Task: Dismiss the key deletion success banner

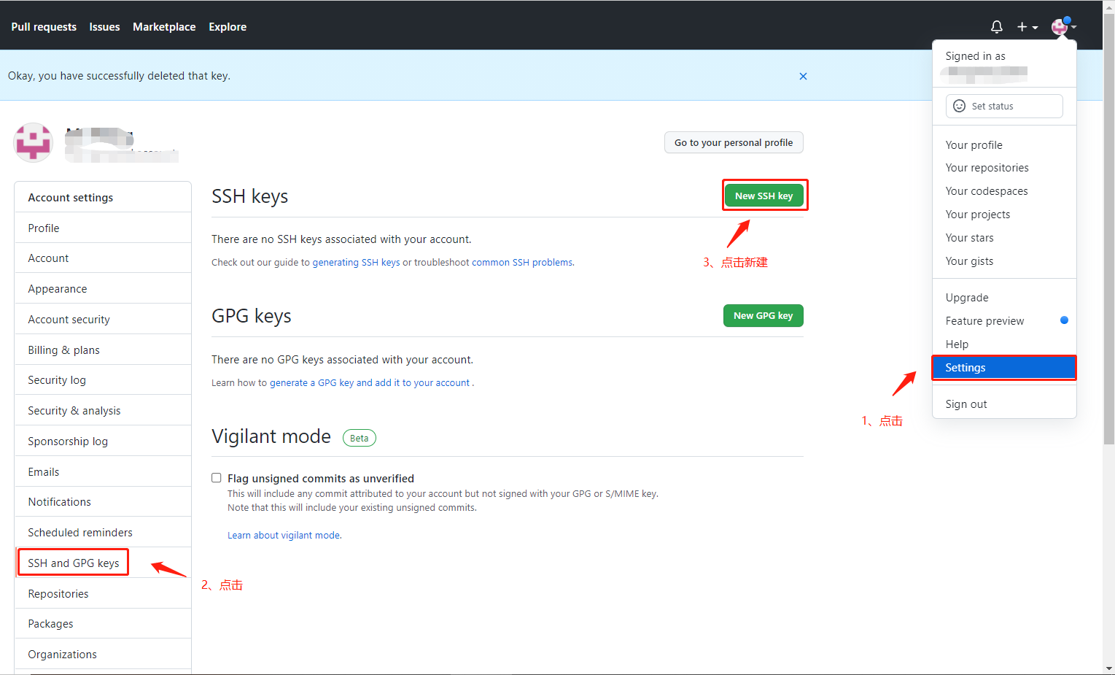Action: pyautogui.click(x=803, y=76)
